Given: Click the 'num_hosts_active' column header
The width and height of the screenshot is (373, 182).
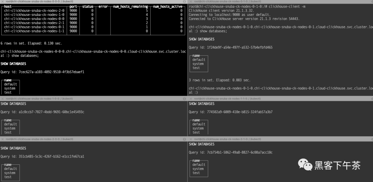Looking at the screenshot, I should coord(168,7).
